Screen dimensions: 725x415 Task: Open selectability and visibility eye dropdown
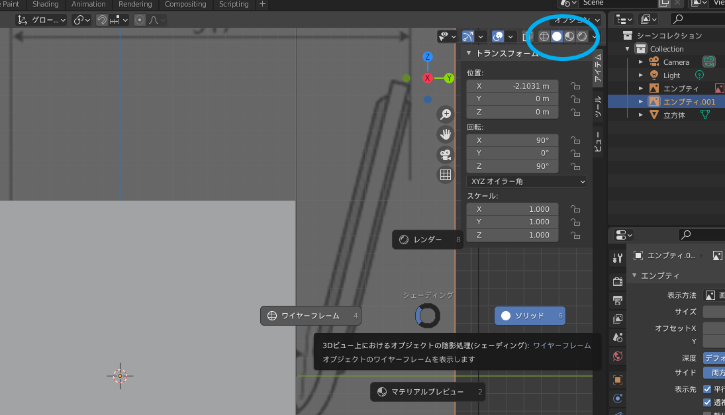447,36
